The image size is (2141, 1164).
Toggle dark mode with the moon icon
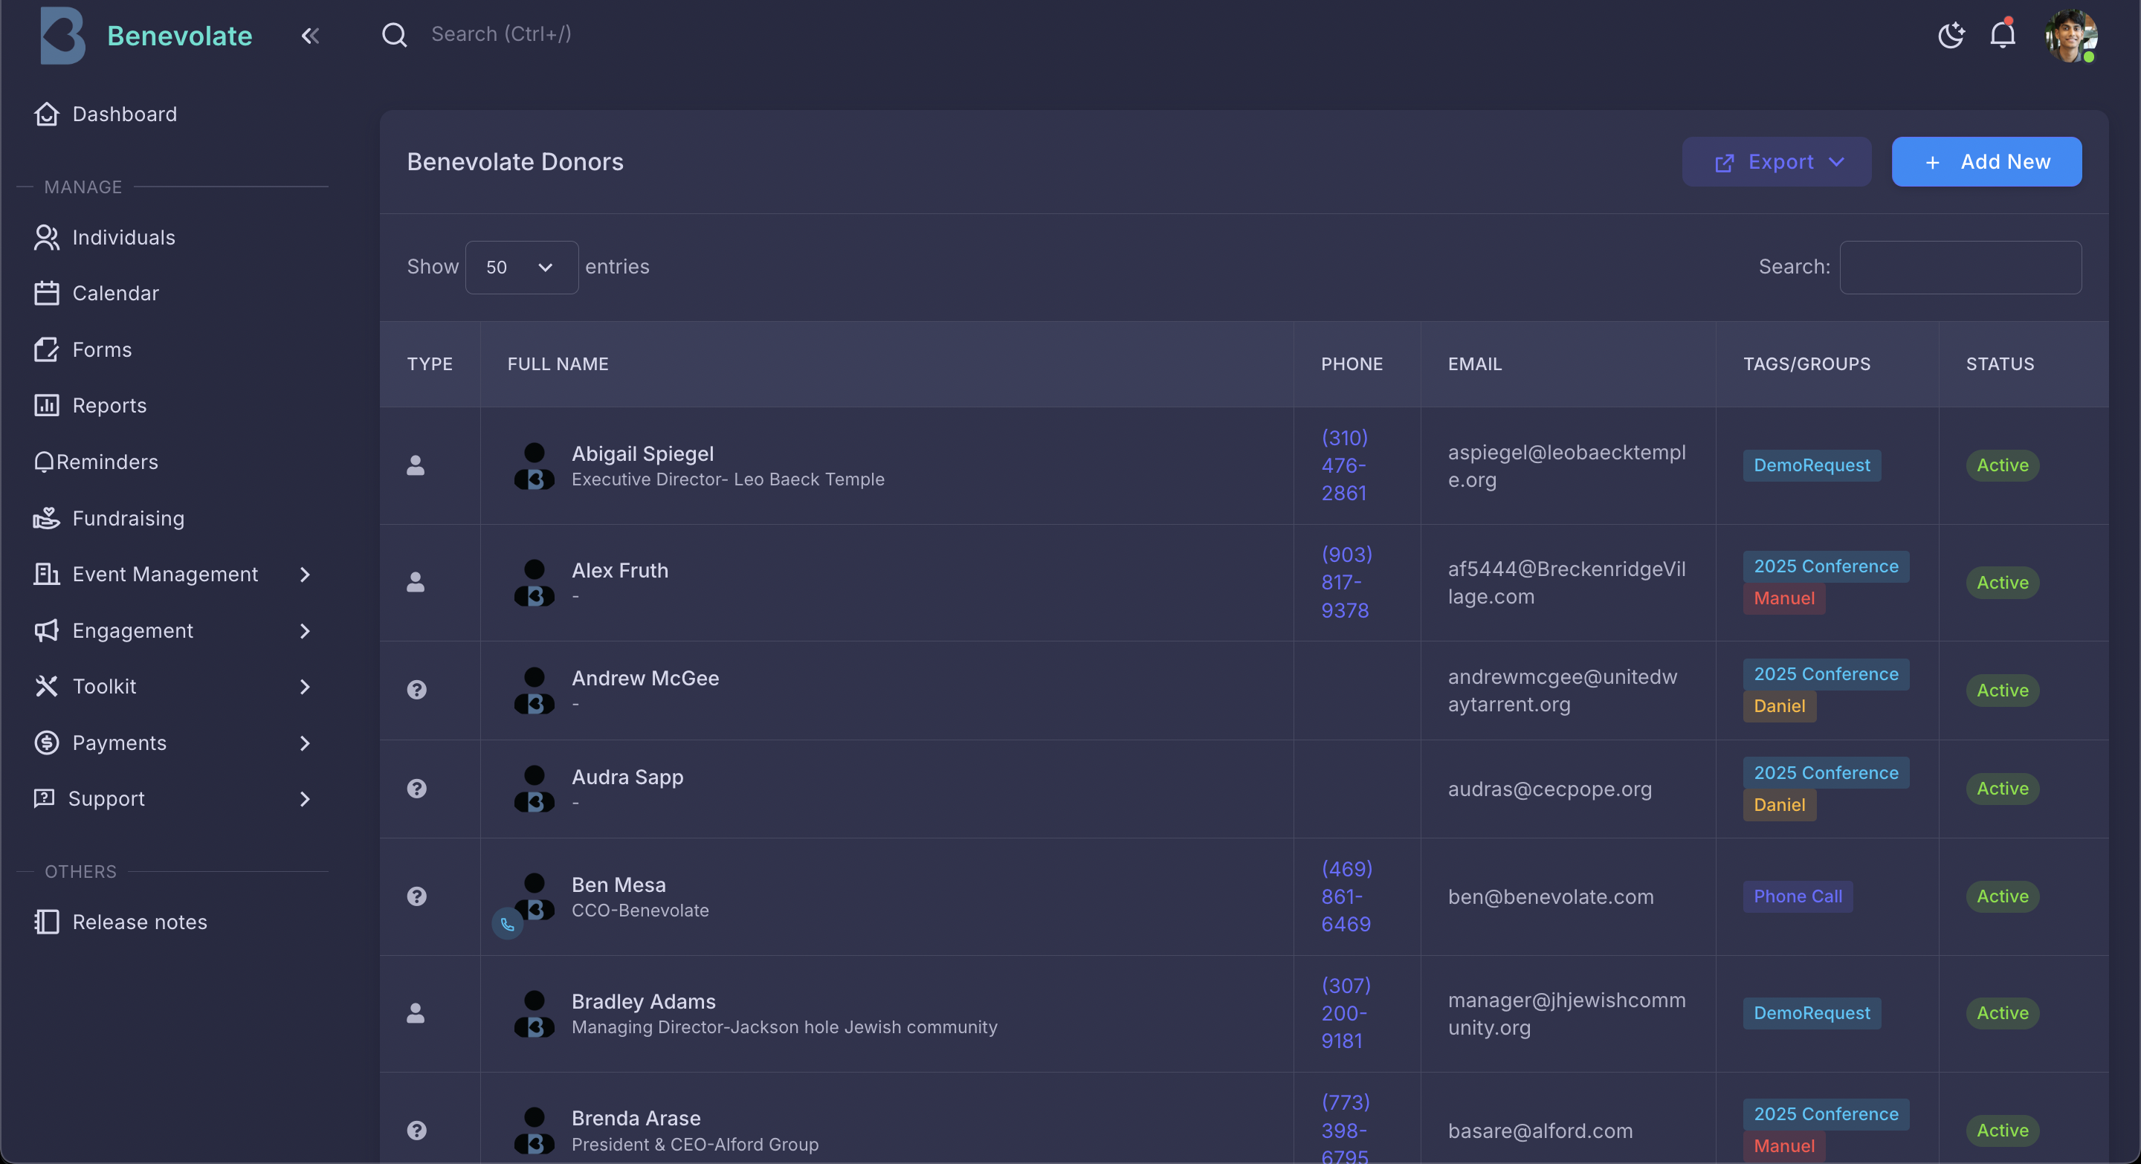click(1951, 35)
